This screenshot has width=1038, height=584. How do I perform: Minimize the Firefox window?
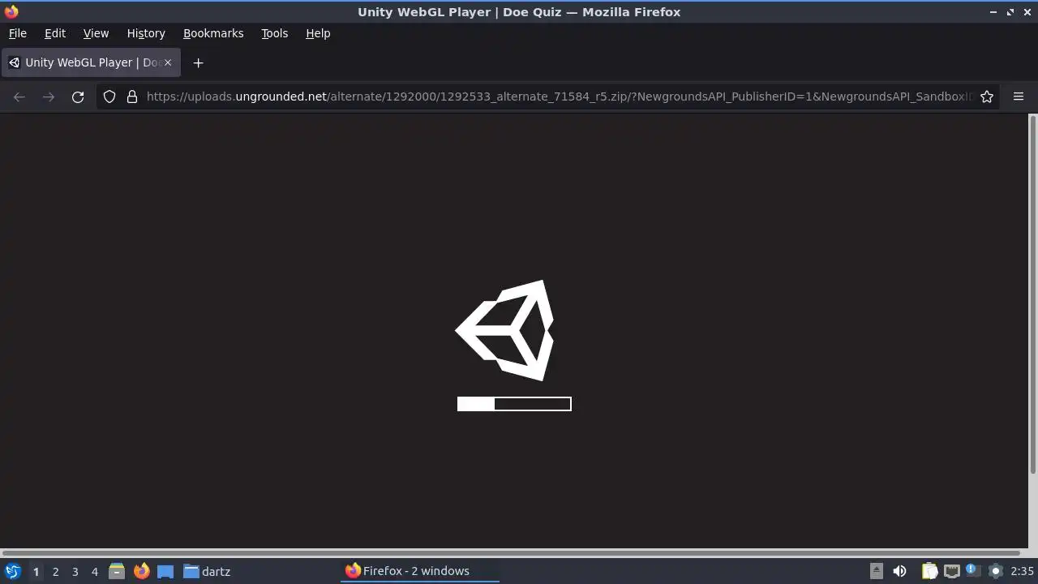pos(993,12)
